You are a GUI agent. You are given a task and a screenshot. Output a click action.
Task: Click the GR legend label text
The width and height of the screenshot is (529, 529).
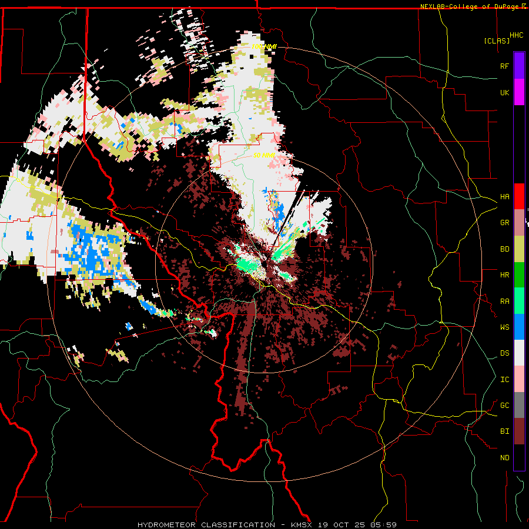pos(505,223)
